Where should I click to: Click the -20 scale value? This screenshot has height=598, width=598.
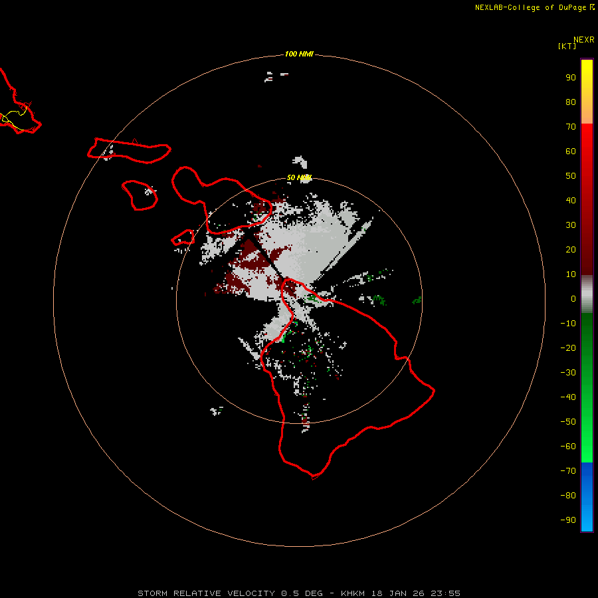(x=568, y=348)
